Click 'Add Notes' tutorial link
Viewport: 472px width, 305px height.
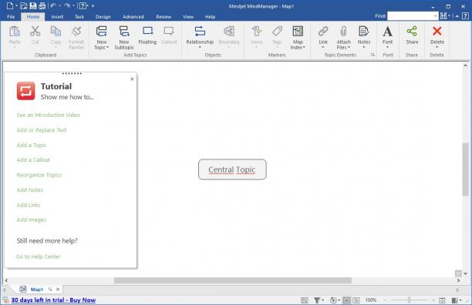click(x=30, y=190)
